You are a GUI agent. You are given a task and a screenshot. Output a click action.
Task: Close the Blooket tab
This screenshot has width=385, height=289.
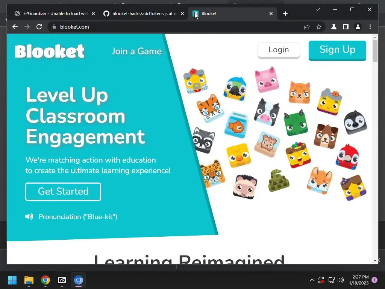tap(271, 14)
